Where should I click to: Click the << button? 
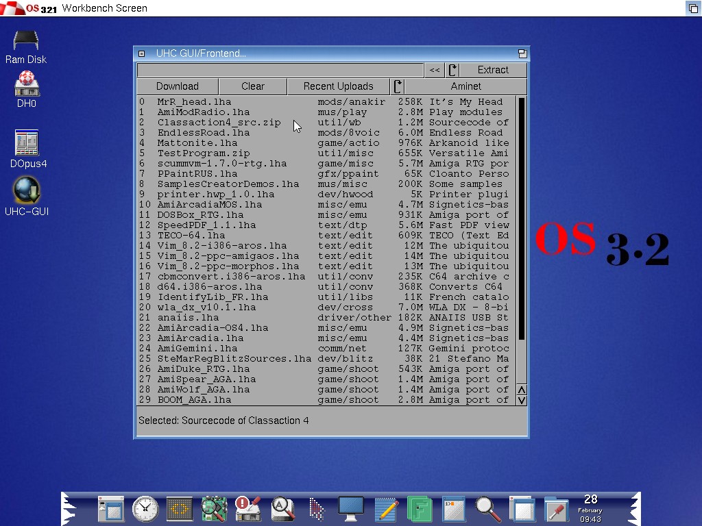pyautogui.click(x=434, y=70)
